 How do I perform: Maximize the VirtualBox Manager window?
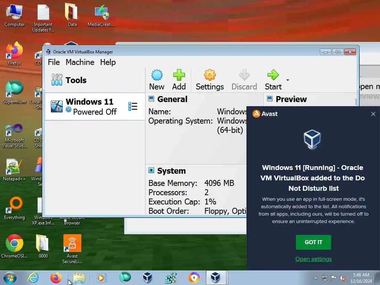click(338, 52)
